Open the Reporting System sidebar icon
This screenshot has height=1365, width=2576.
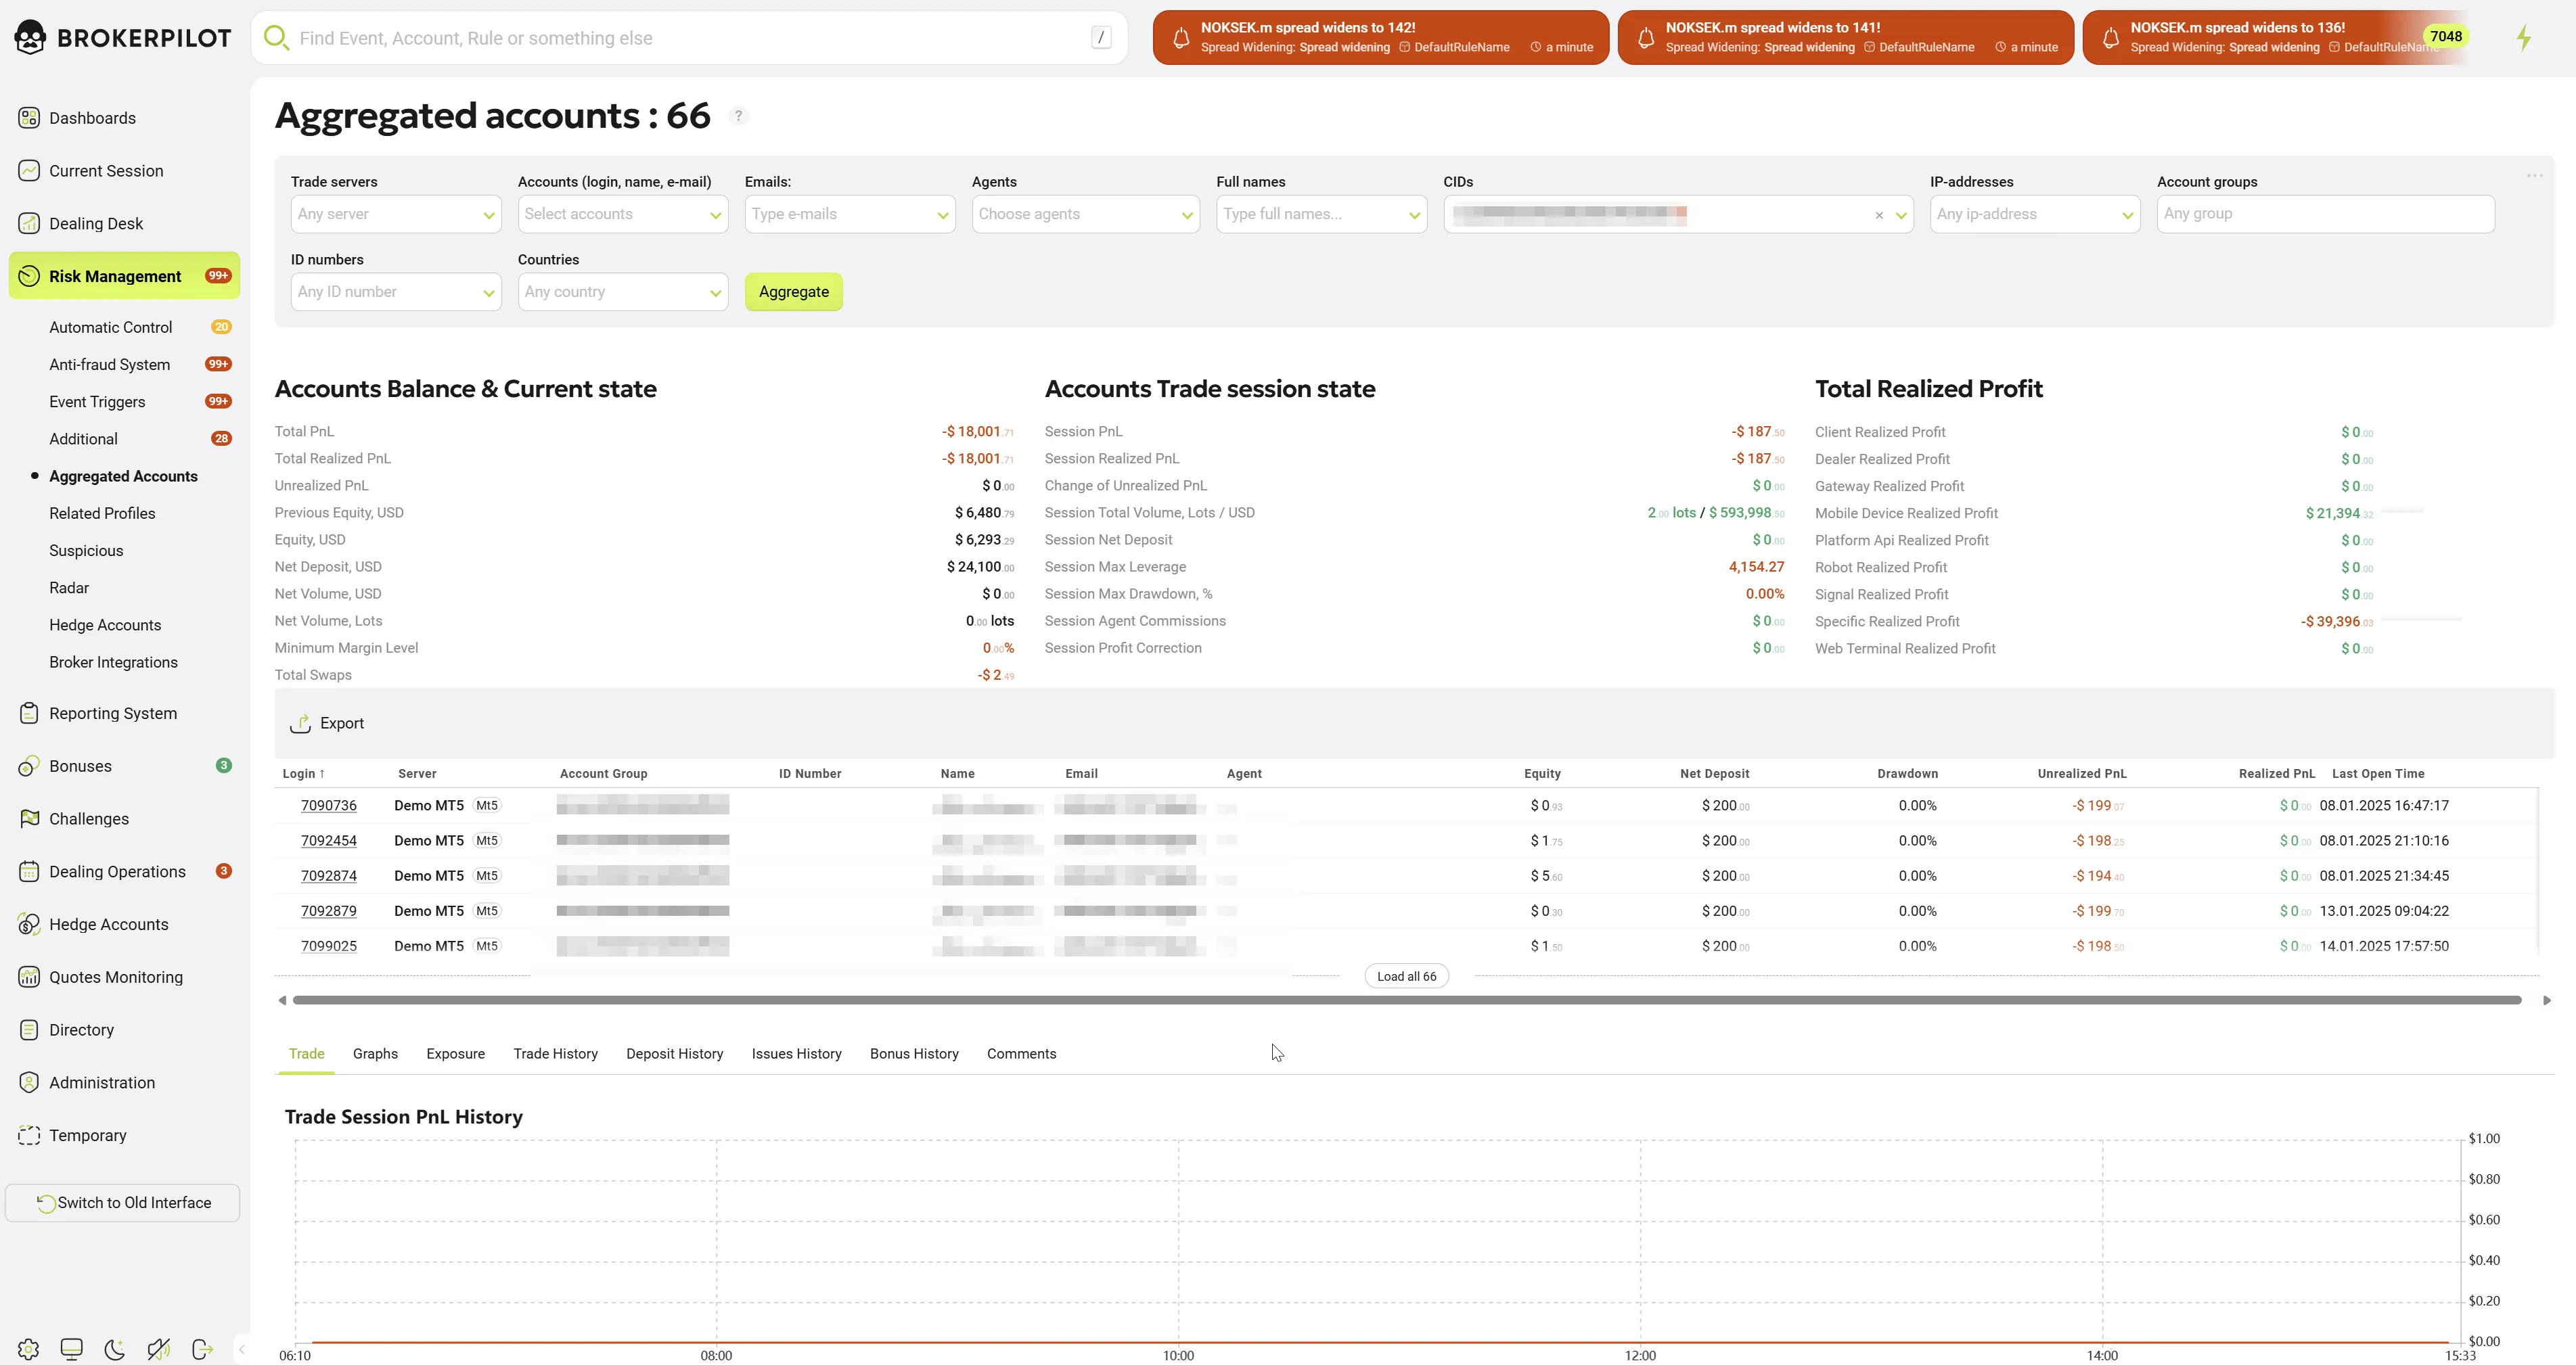pyautogui.click(x=29, y=713)
